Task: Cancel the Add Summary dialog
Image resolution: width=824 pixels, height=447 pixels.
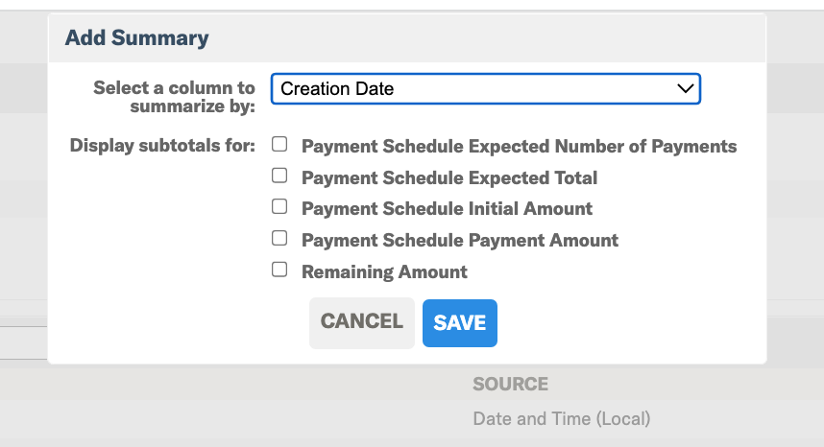Action: click(x=361, y=322)
